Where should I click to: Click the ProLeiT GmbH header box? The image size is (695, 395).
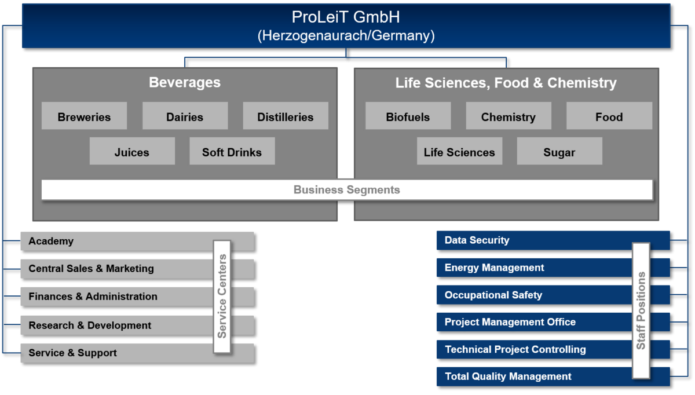coord(346,26)
